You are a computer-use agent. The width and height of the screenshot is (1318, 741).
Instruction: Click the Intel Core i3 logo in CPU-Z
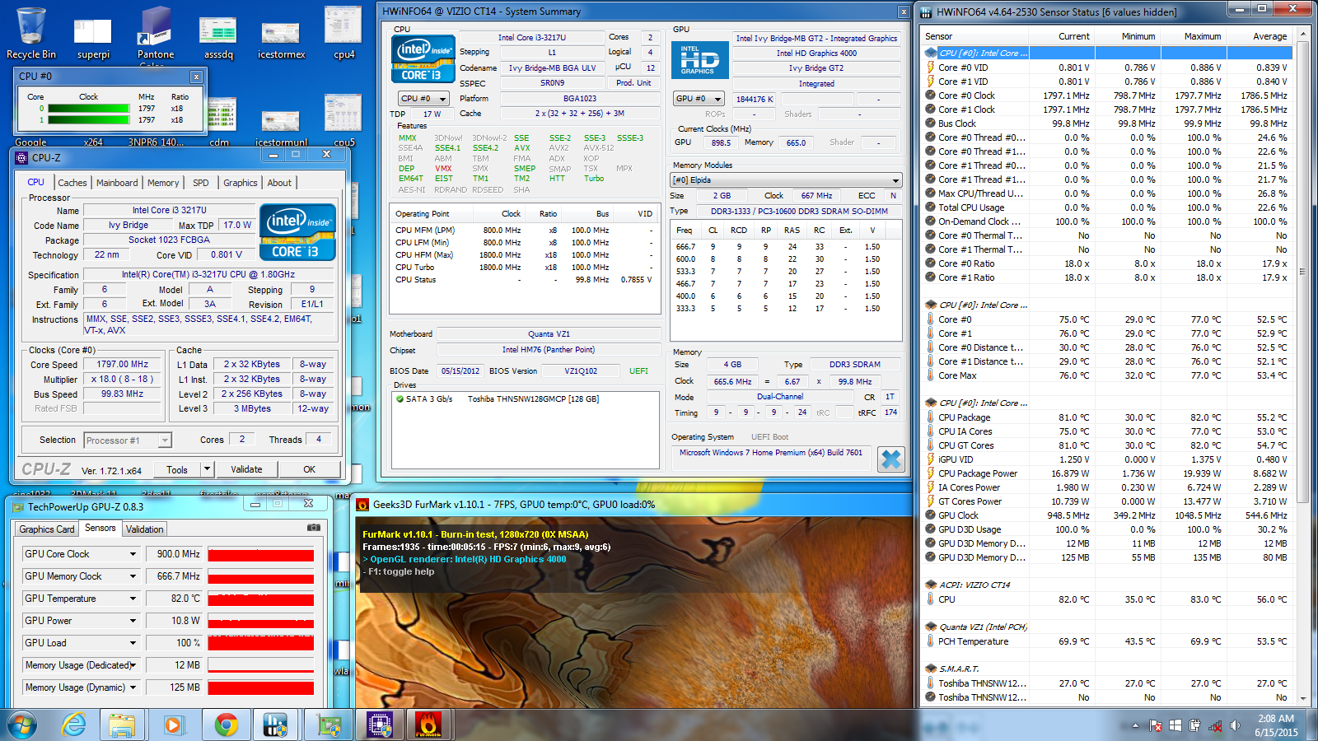(297, 231)
